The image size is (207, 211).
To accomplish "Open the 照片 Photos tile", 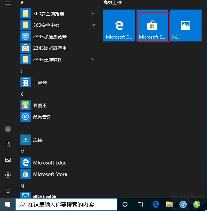I will (186, 25).
